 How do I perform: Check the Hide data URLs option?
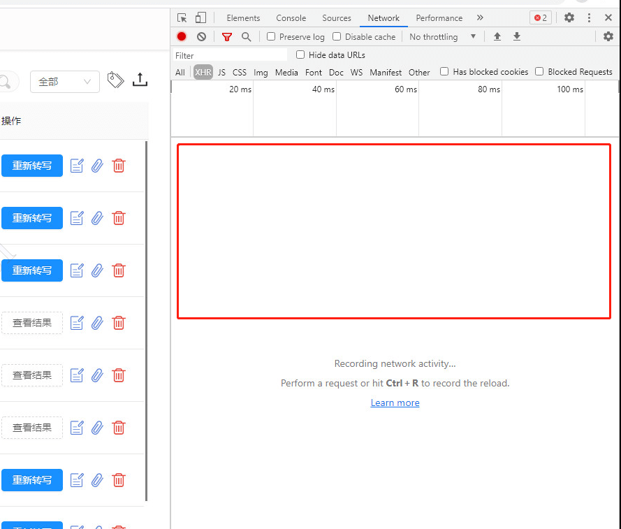pos(300,55)
